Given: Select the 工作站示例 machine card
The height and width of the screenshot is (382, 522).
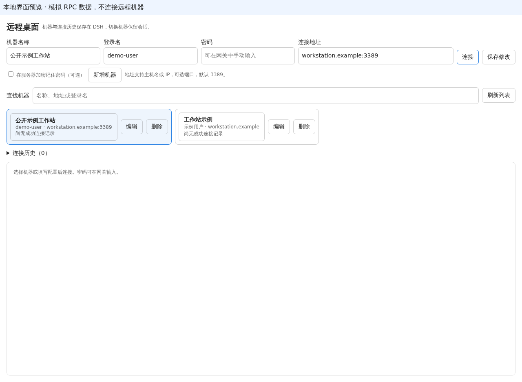Looking at the screenshot, I should tap(221, 127).
